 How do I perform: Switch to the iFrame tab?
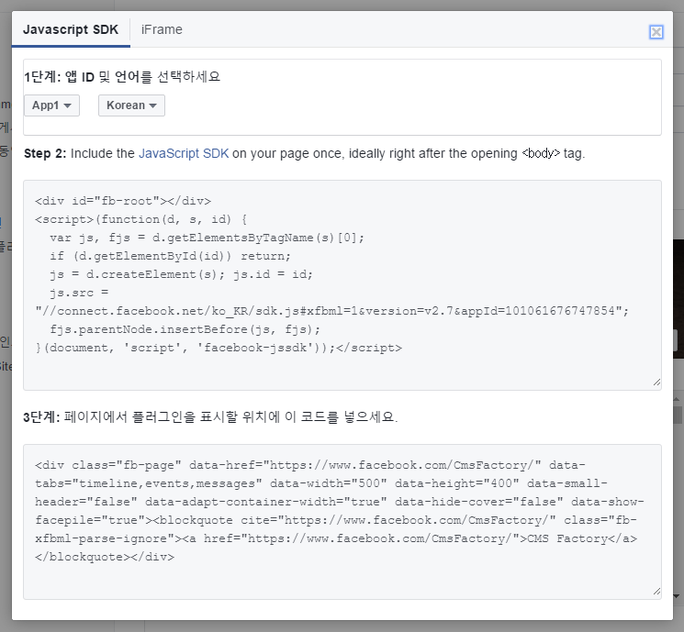(162, 29)
